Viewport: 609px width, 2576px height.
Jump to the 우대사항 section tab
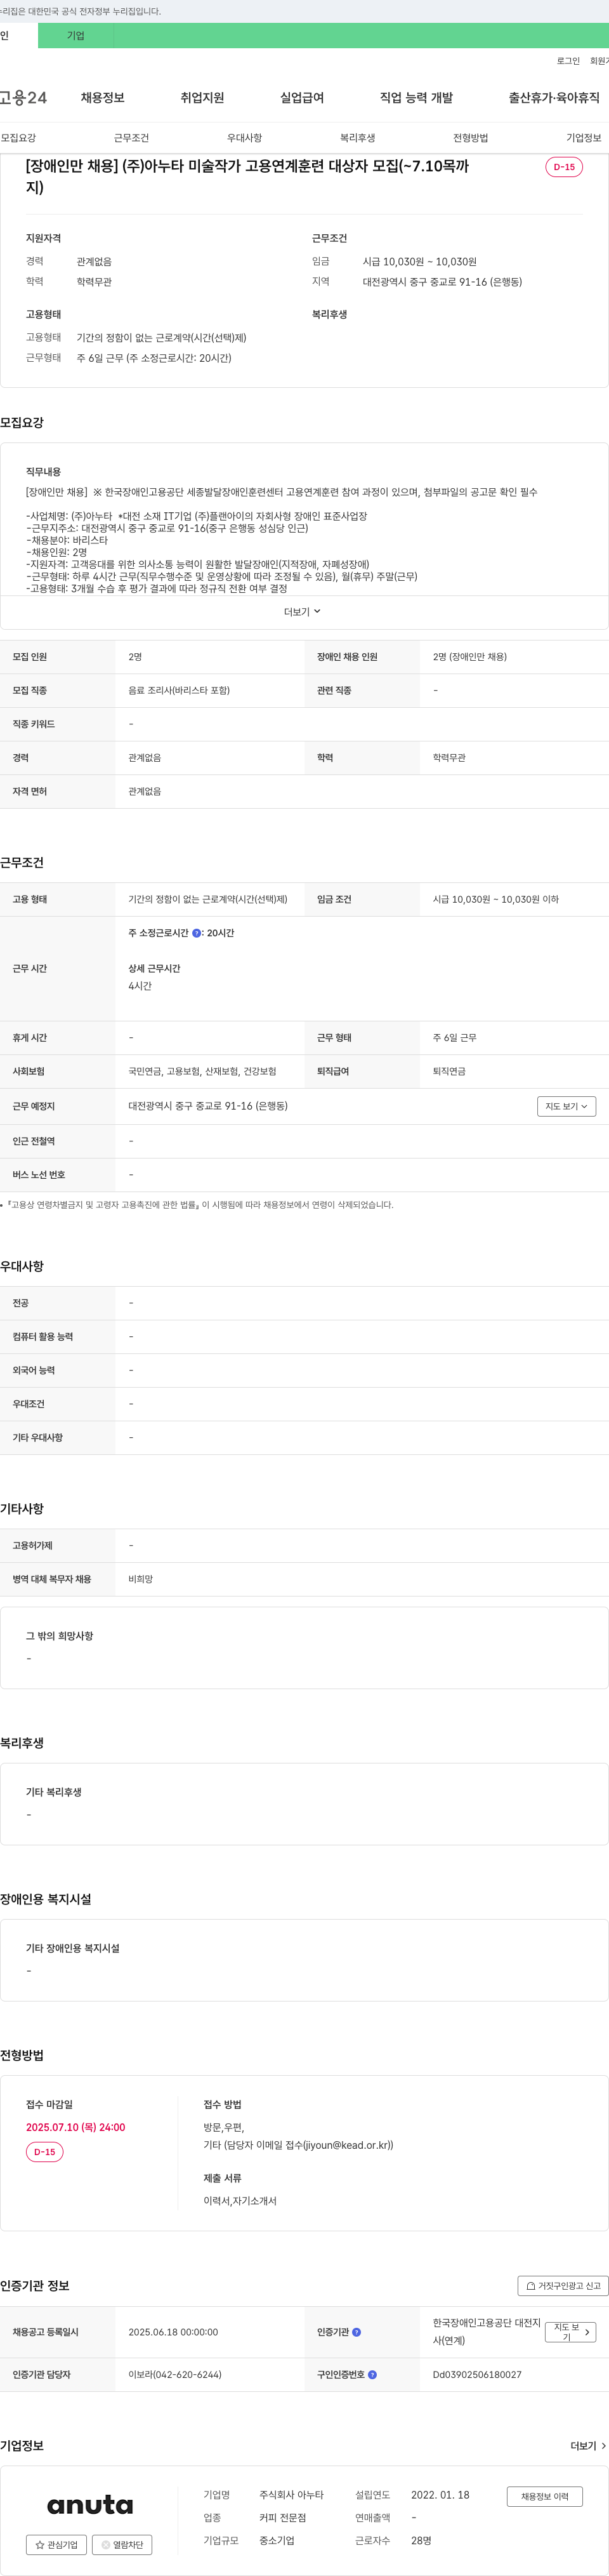click(x=244, y=138)
